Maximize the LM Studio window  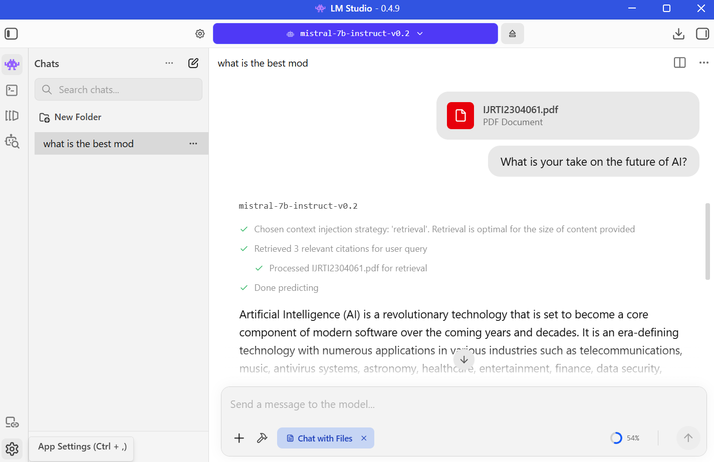666,9
